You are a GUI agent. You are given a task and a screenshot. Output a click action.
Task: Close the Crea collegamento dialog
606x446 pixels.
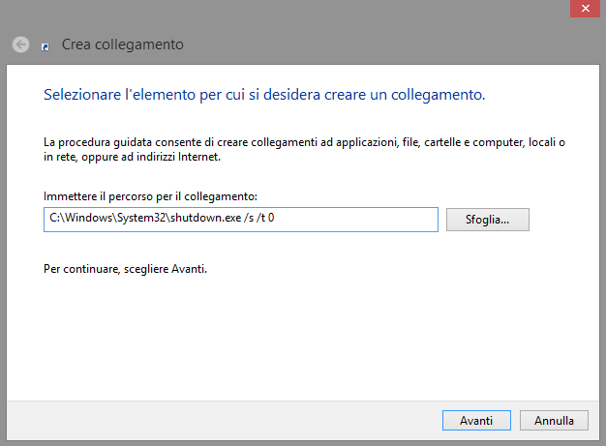pos(585,8)
